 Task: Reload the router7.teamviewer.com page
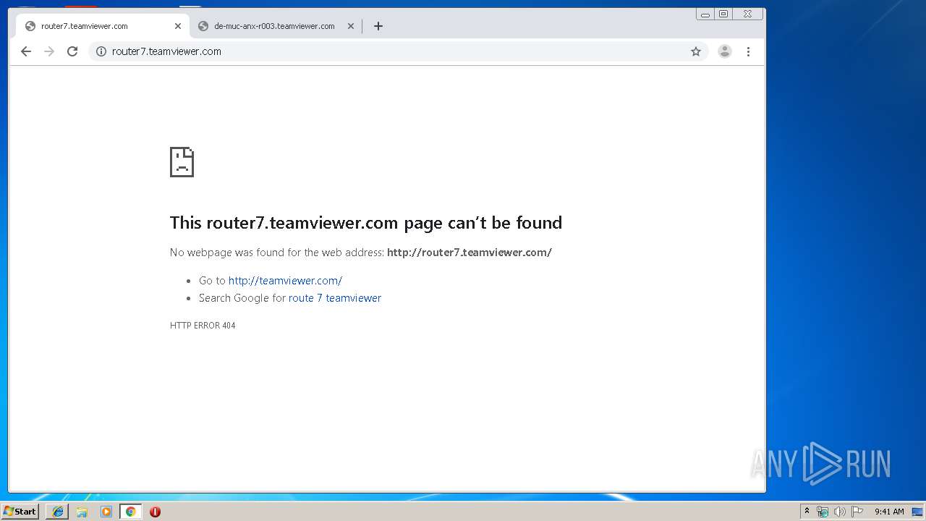(x=72, y=51)
